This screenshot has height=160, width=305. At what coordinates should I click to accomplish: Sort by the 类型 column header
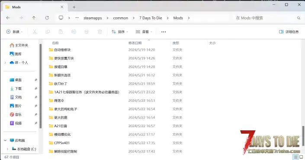(176, 43)
